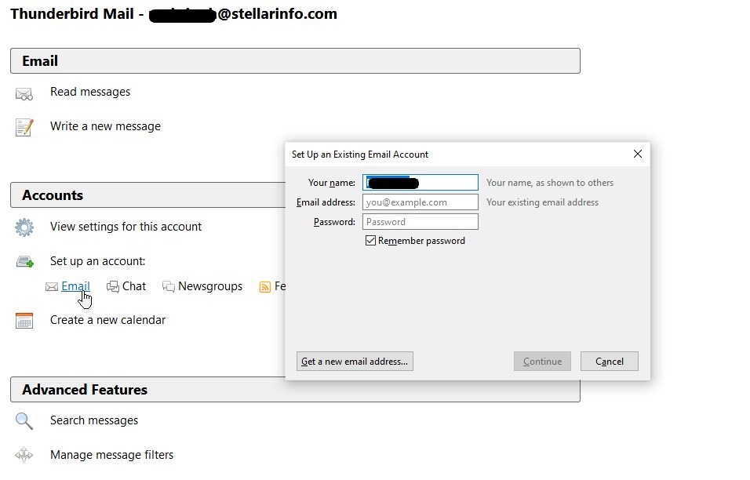Screen dimensions: 750x480
Task: Click the Search messages magnifier icon
Action: tap(24, 421)
